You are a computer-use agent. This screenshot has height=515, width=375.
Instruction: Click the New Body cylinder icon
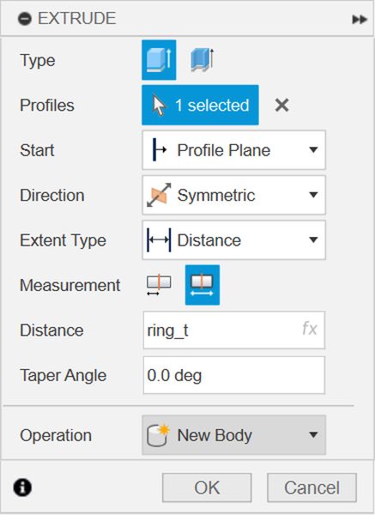[158, 435]
